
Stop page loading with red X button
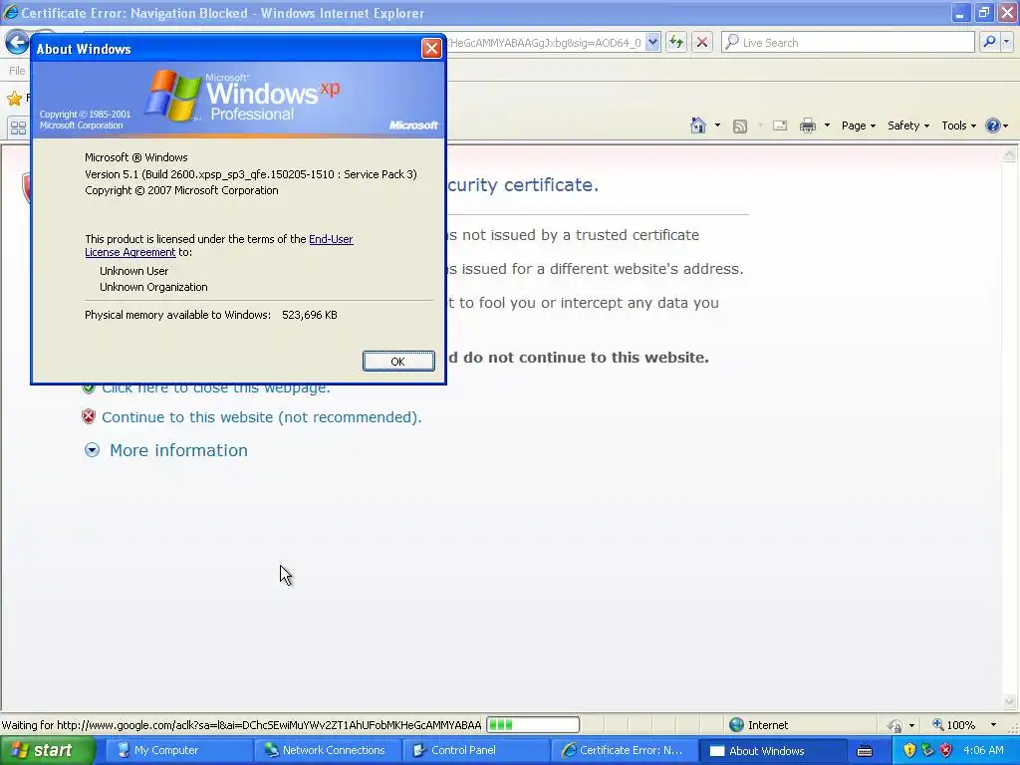pyautogui.click(x=702, y=42)
